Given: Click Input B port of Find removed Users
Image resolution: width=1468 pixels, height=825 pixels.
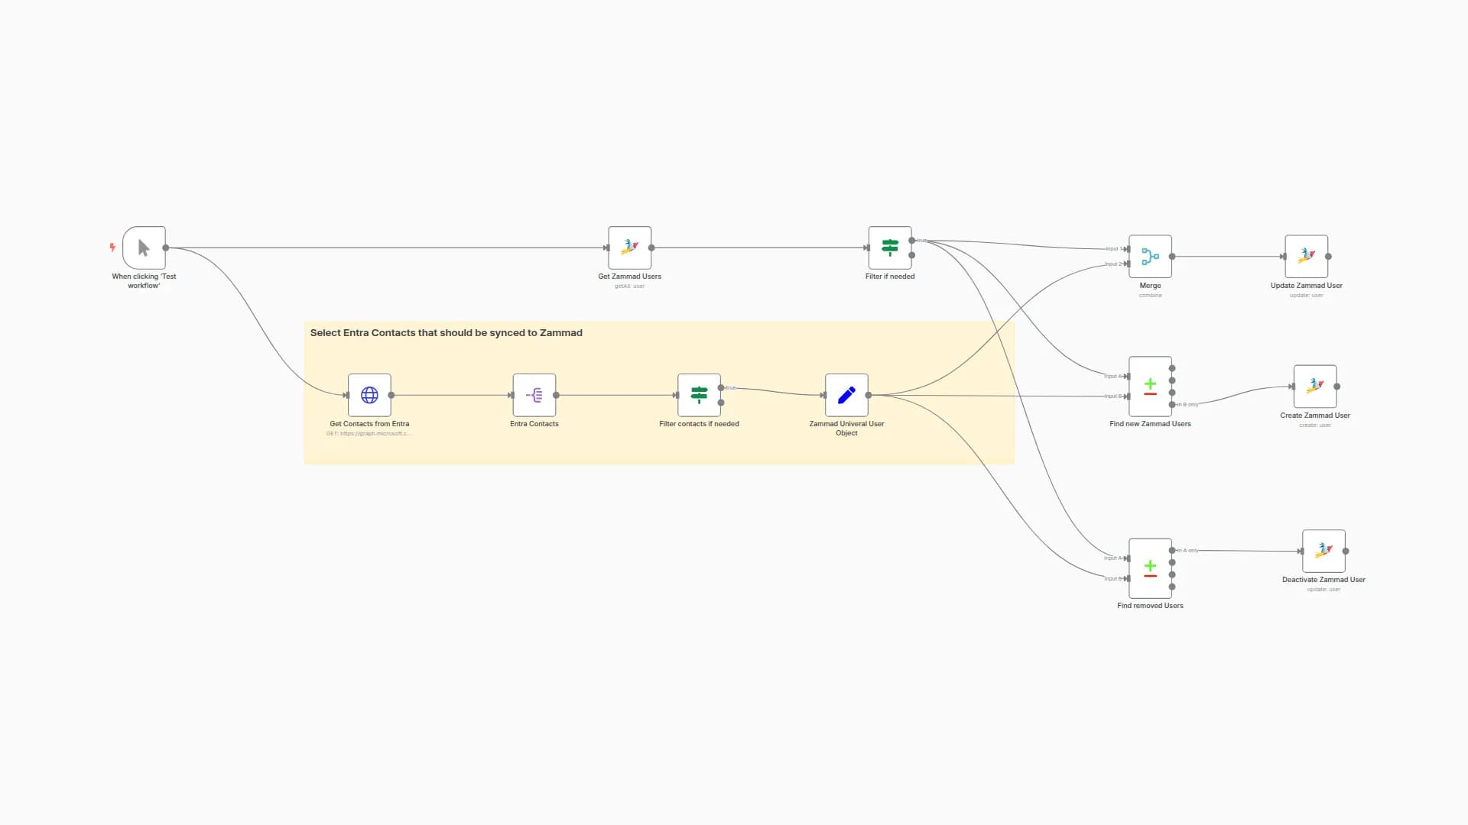Looking at the screenshot, I should click(1127, 579).
